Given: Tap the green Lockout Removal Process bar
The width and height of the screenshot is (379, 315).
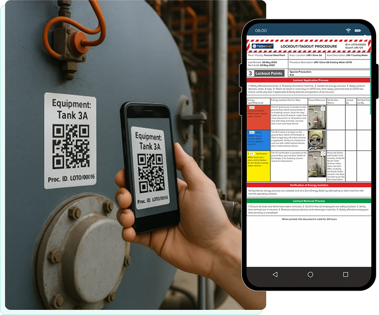Looking at the screenshot, I should point(309,201).
